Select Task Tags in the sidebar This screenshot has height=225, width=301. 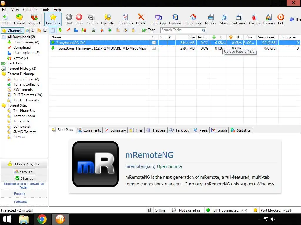pos(15,63)
